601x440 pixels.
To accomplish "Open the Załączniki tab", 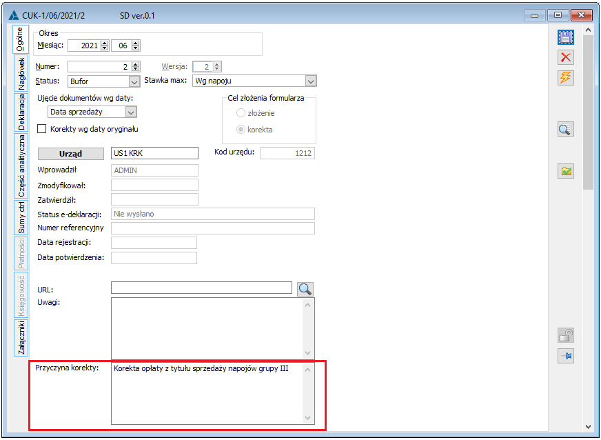I will [x=21, y=337].
